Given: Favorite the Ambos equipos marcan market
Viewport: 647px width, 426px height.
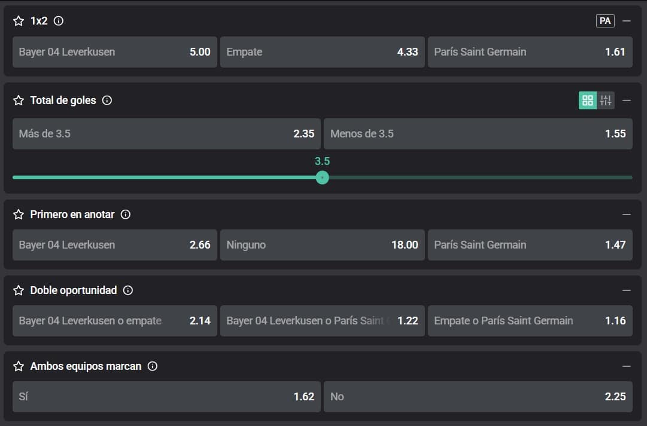Looking at the screenshot, I should pyautogui.click(x=19, y=366).
